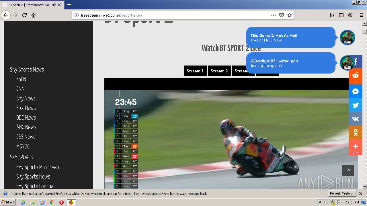Viewport: 367px width, 206px height.
Task: Open ABC News channel link
Action: click(26, 127)
